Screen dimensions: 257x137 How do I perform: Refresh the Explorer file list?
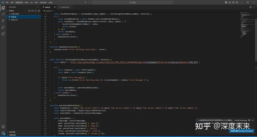coord(35,11)
